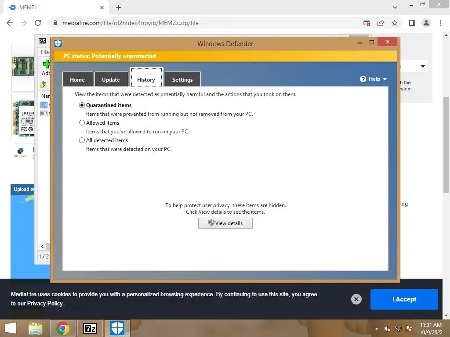Expand the dropdown arrow behind Defender window
The image size is (450, 337).
[x=423, y=66]
